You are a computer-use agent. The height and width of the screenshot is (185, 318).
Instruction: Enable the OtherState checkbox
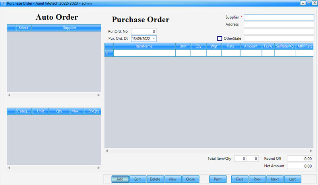(219, 38)
